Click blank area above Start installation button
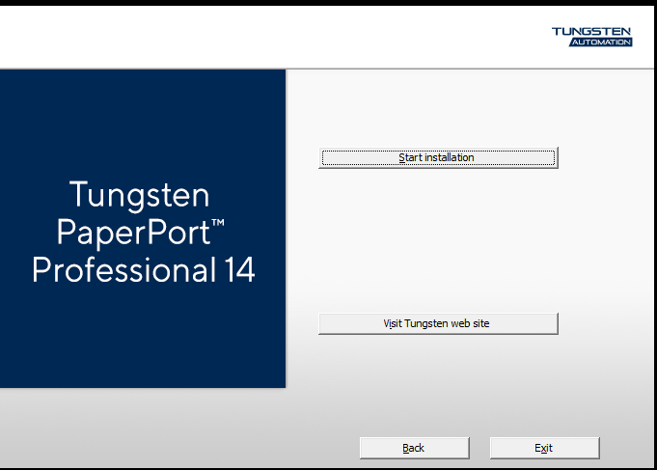The width and height of the screenshot is (657, 470). [x=437, y=106]
